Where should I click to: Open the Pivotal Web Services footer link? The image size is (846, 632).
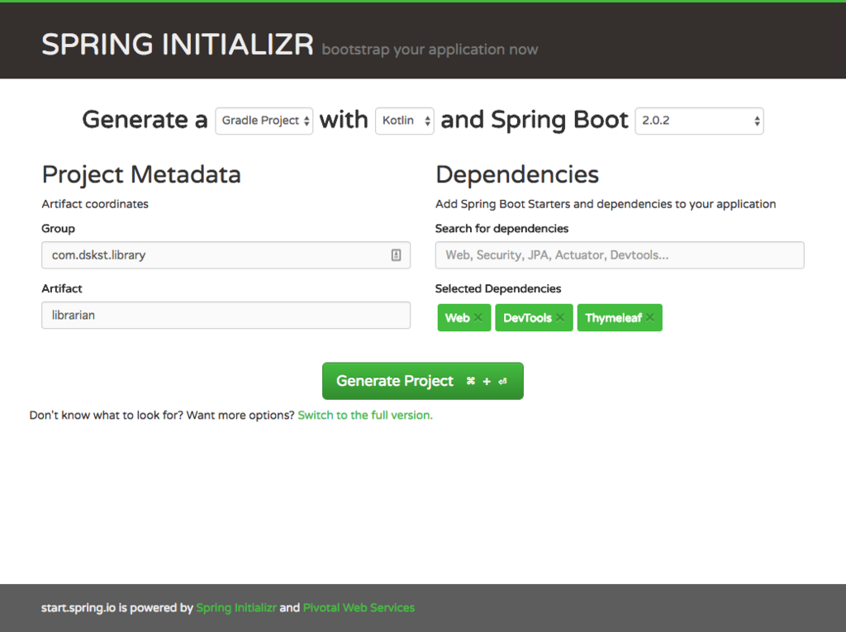[x=359, y=608]
